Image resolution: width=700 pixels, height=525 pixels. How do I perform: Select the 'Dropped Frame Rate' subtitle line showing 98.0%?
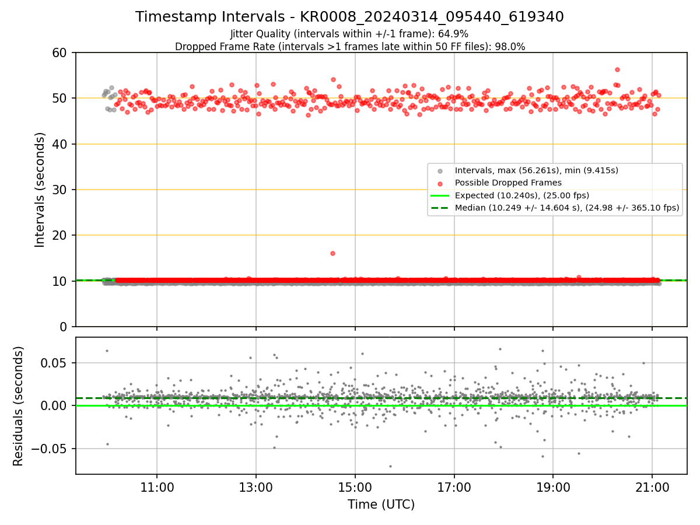click(x=349, y=47)
